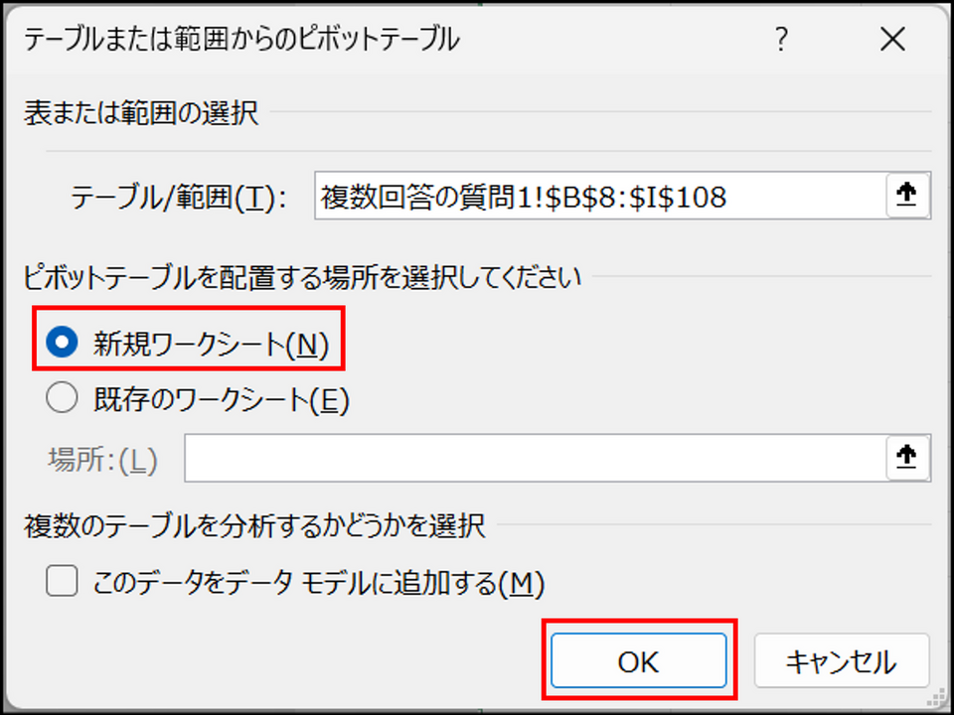Select the 新規ワークシート radio button
Image resolution: width=954 pixels, height=715 pixels.
pos(62,343)
